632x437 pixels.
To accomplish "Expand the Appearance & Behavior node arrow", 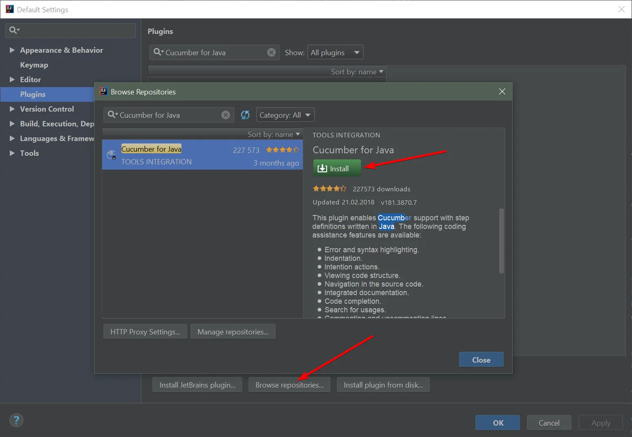I will (12, 50).
